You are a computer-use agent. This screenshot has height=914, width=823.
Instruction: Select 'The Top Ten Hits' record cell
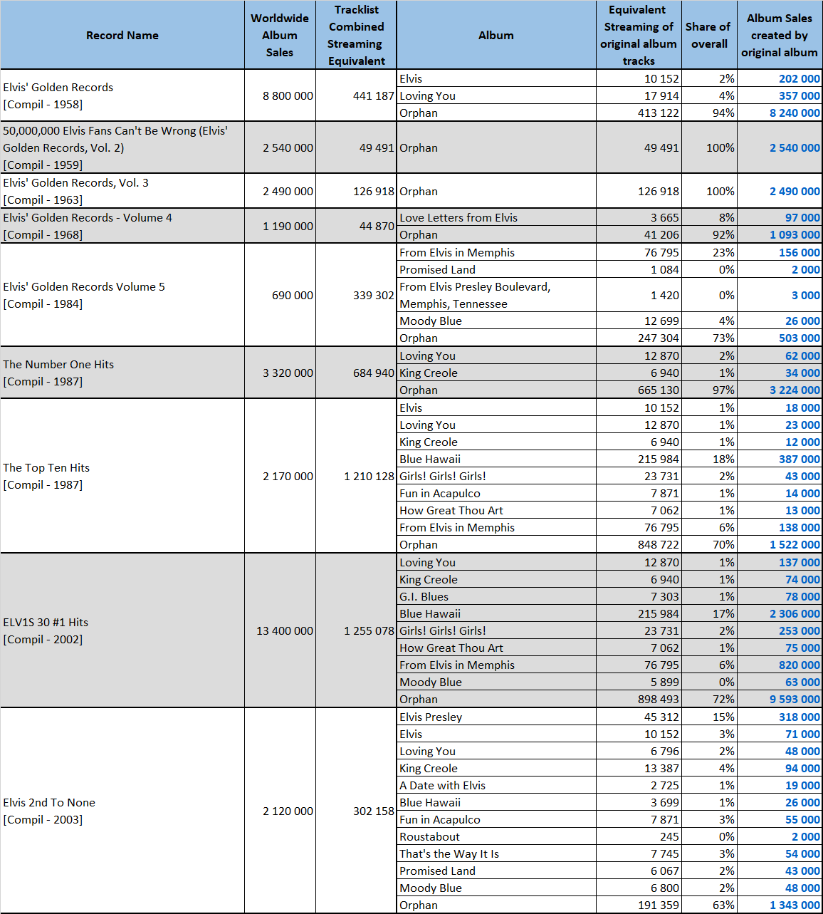click(122, 476)
